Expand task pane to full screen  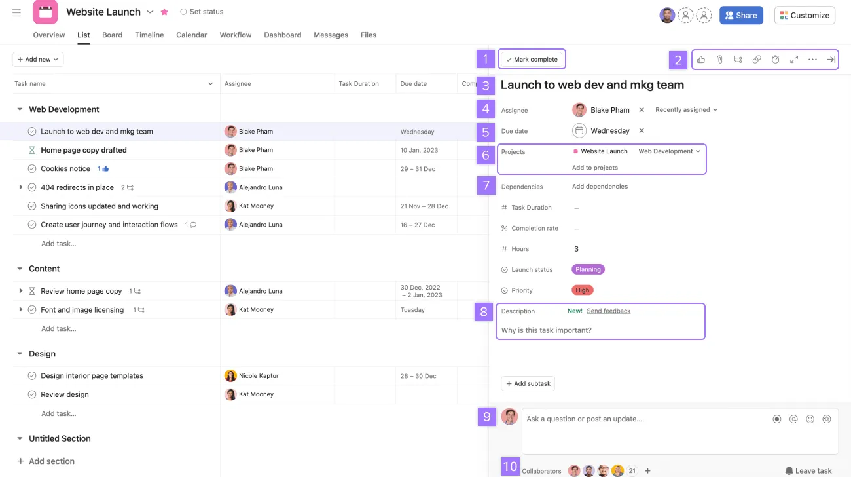point(794,60)
